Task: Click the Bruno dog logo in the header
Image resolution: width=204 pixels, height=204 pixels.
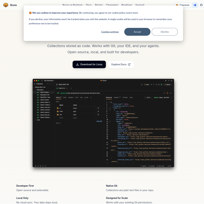Action: click(x=6, y=5)
